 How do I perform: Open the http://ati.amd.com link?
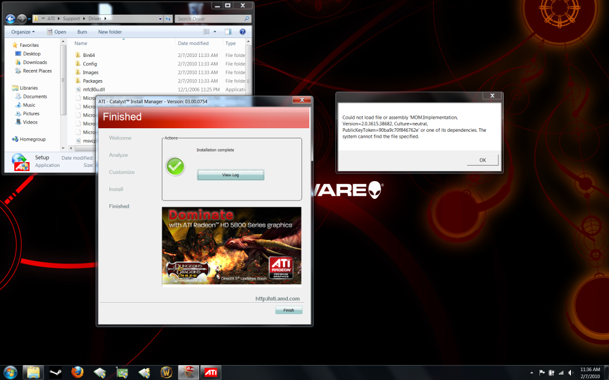[277, 299]
